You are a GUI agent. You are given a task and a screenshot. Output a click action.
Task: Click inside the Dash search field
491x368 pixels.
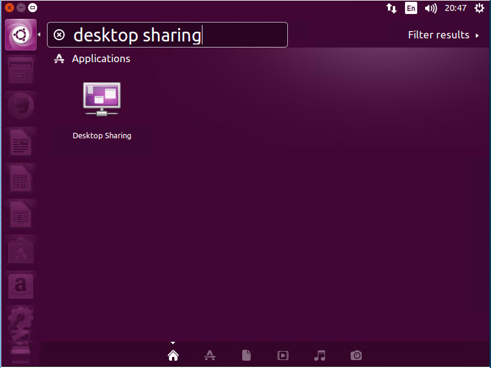coord(177,35)
